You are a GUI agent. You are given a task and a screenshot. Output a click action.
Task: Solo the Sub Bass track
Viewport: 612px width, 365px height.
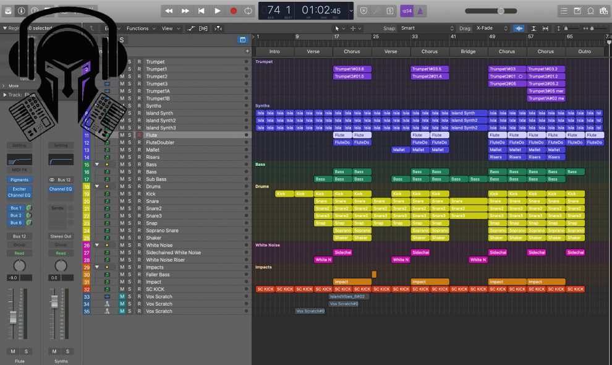(x=130, y=179)
